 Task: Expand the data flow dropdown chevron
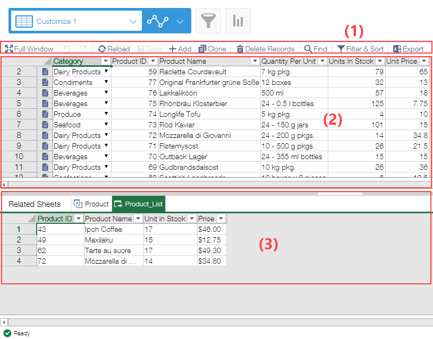click(180, 22)
